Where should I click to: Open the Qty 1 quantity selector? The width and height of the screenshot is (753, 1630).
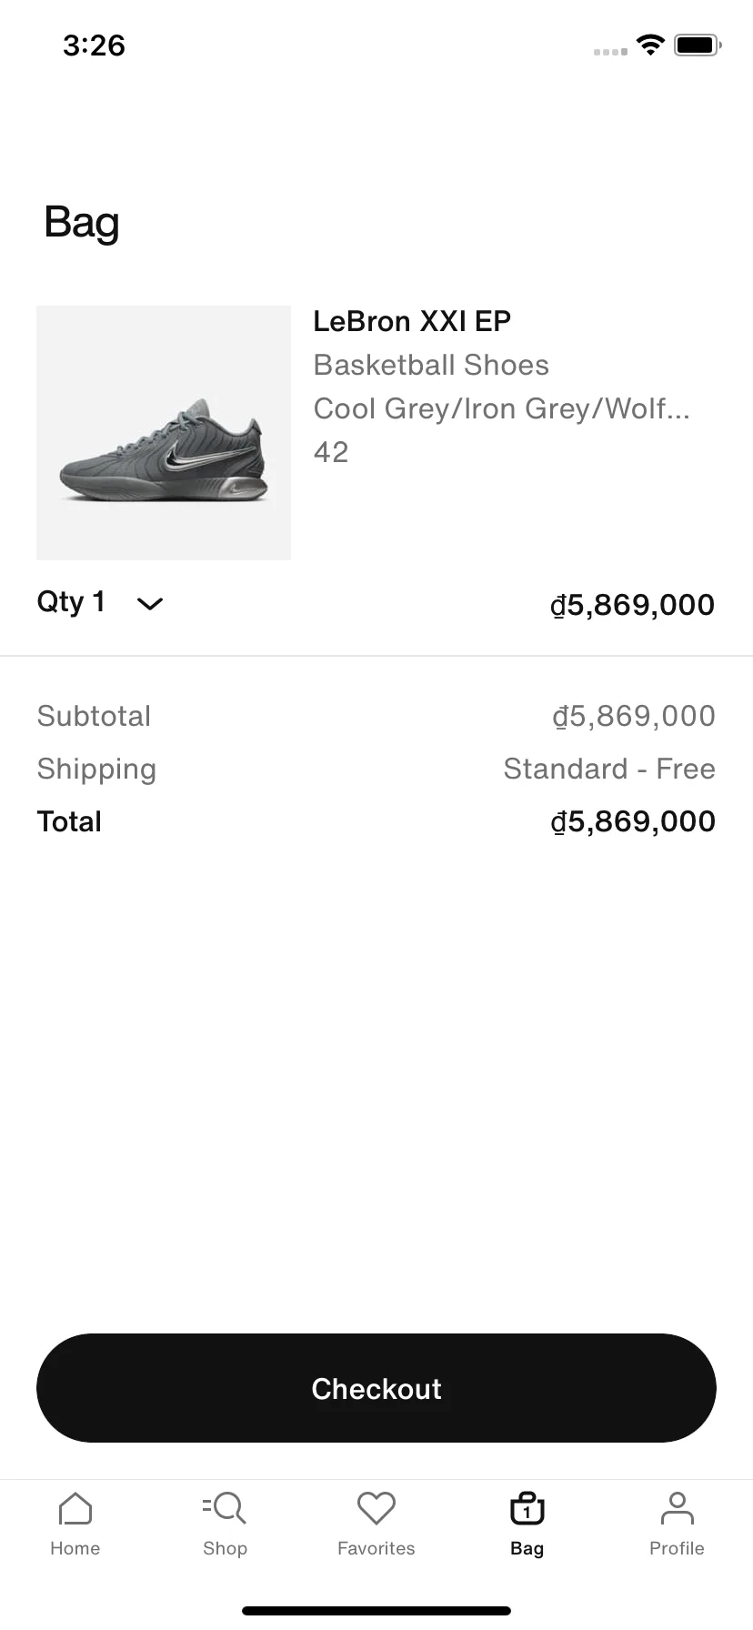pyautogui.click(x=100, y=602)
